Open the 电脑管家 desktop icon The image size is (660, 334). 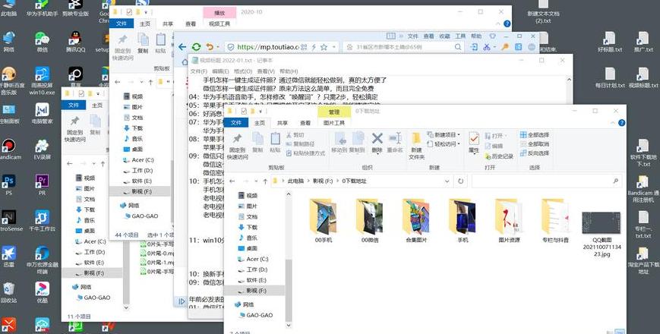click(x=42, y=114)
